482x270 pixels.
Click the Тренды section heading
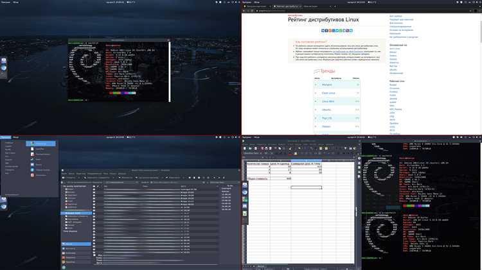pos(328,71)
